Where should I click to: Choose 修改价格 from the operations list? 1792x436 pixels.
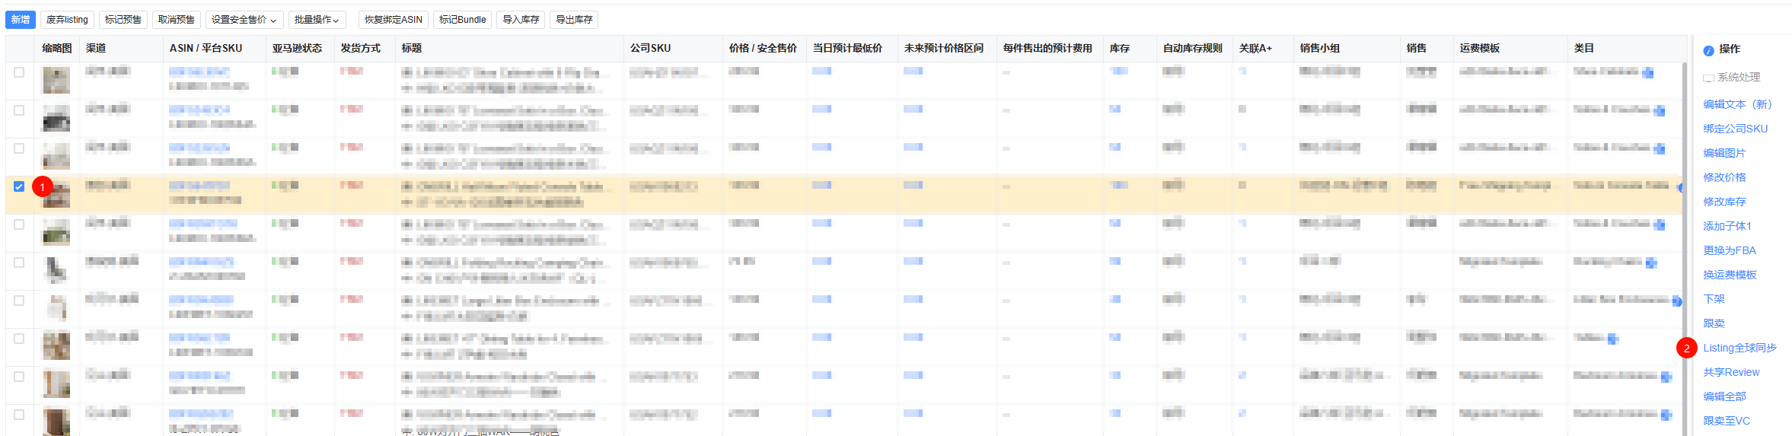click(x=1724, y=177)
